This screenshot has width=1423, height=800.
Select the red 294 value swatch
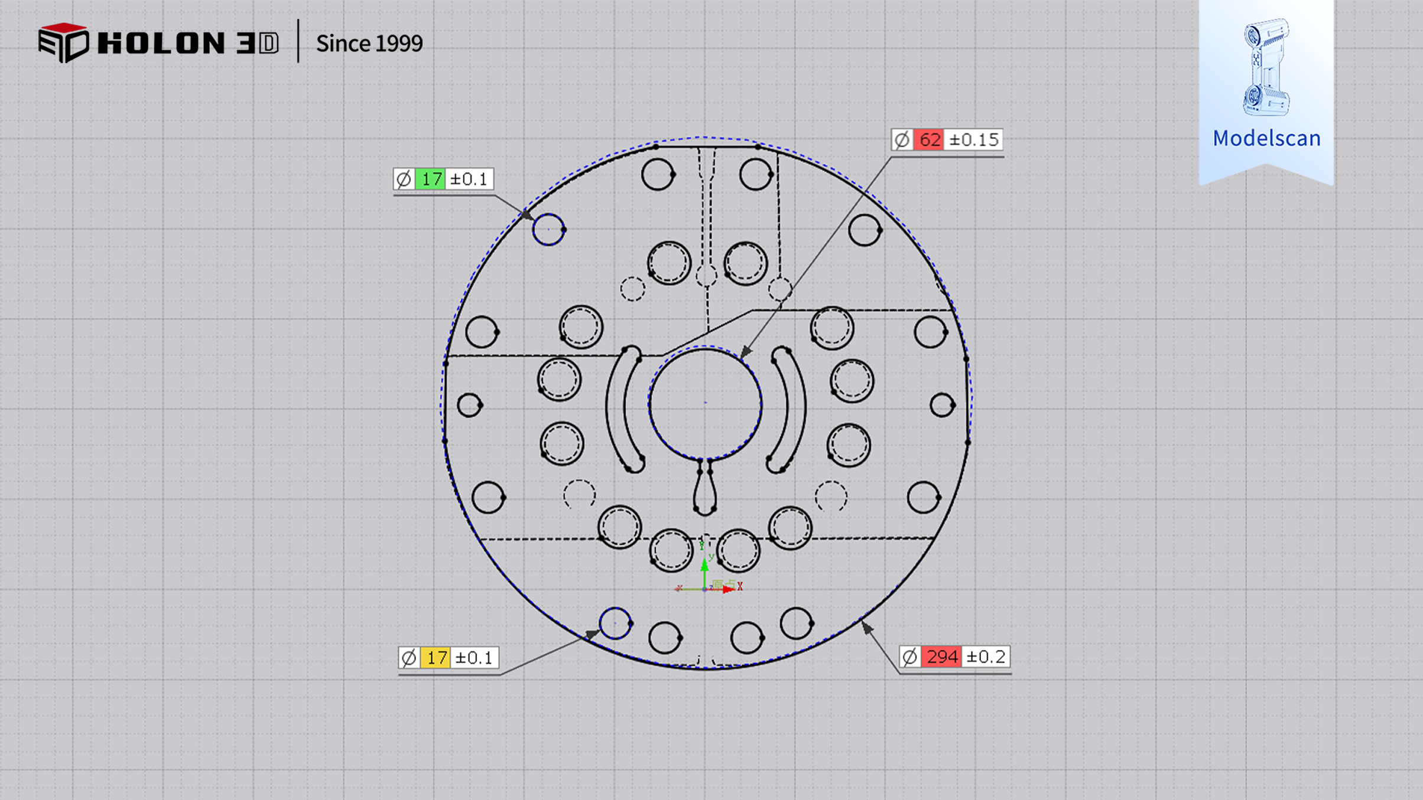coord(941,657)
